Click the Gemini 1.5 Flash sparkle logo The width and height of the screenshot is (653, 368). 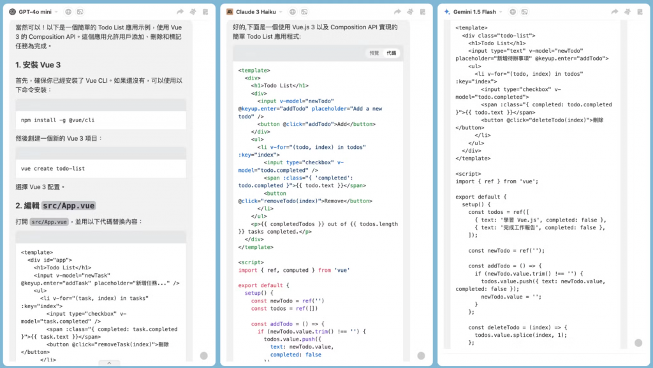pyautogui.click(x=447, y=11)
